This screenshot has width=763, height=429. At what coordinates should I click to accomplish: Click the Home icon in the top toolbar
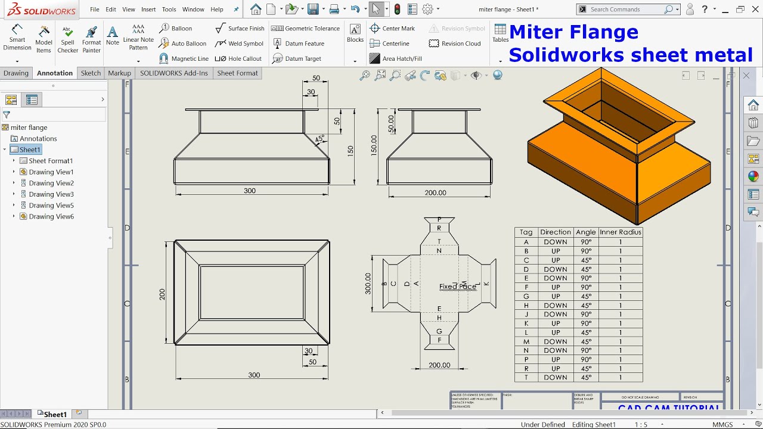tap(256, 9)
